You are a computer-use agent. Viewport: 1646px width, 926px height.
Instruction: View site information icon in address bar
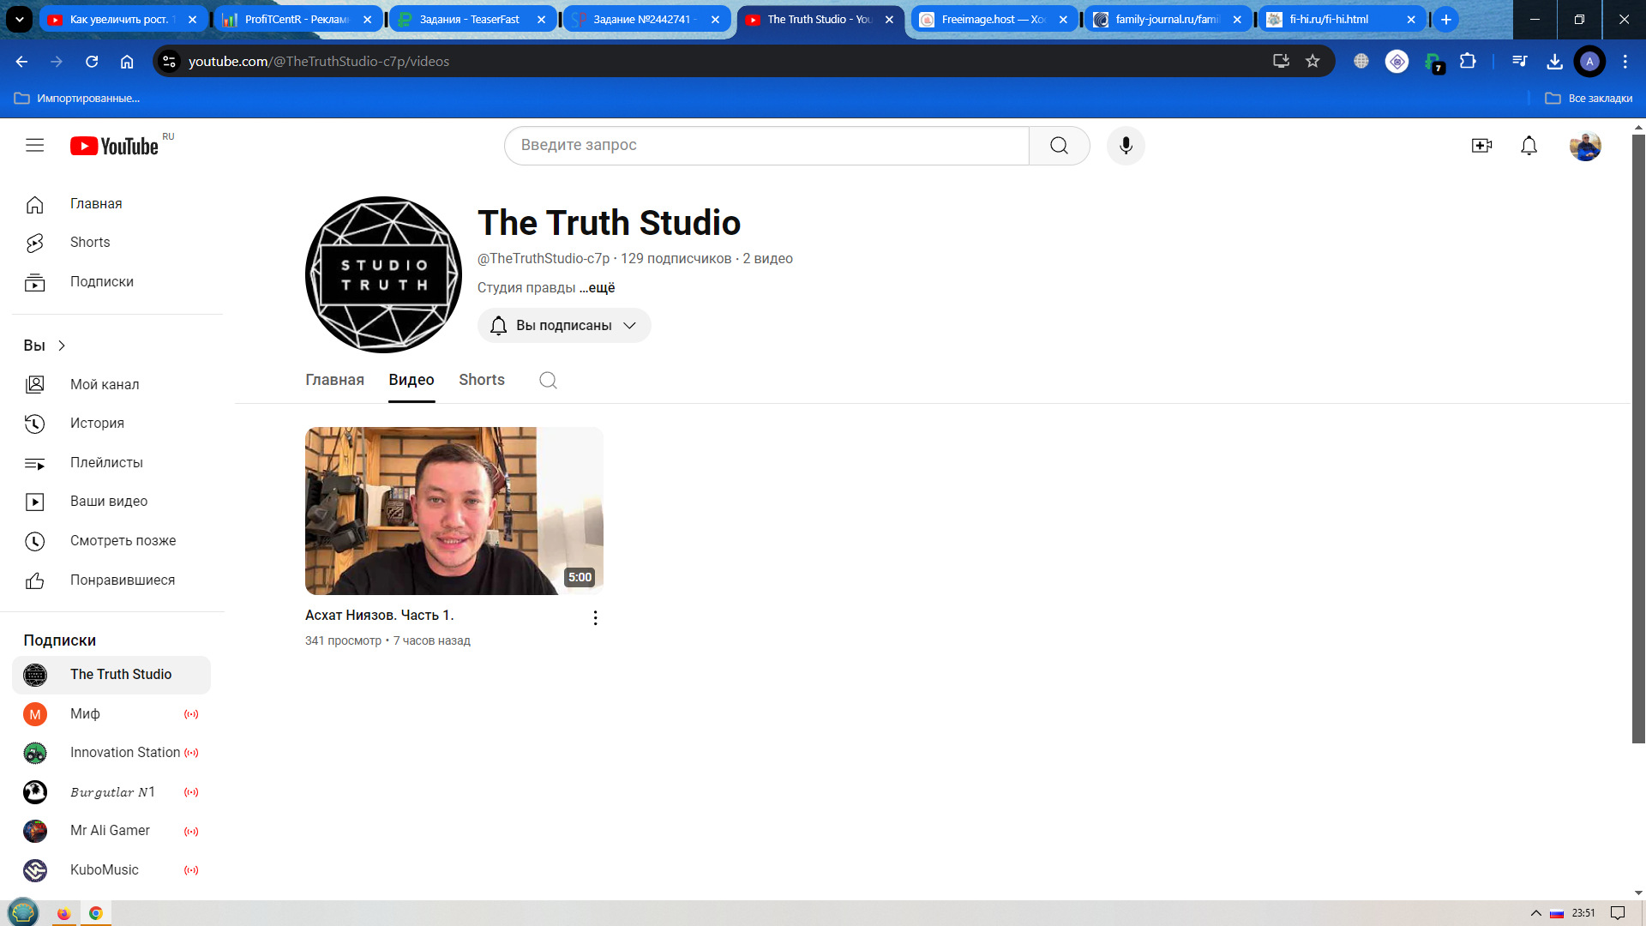tap(170, 62)
